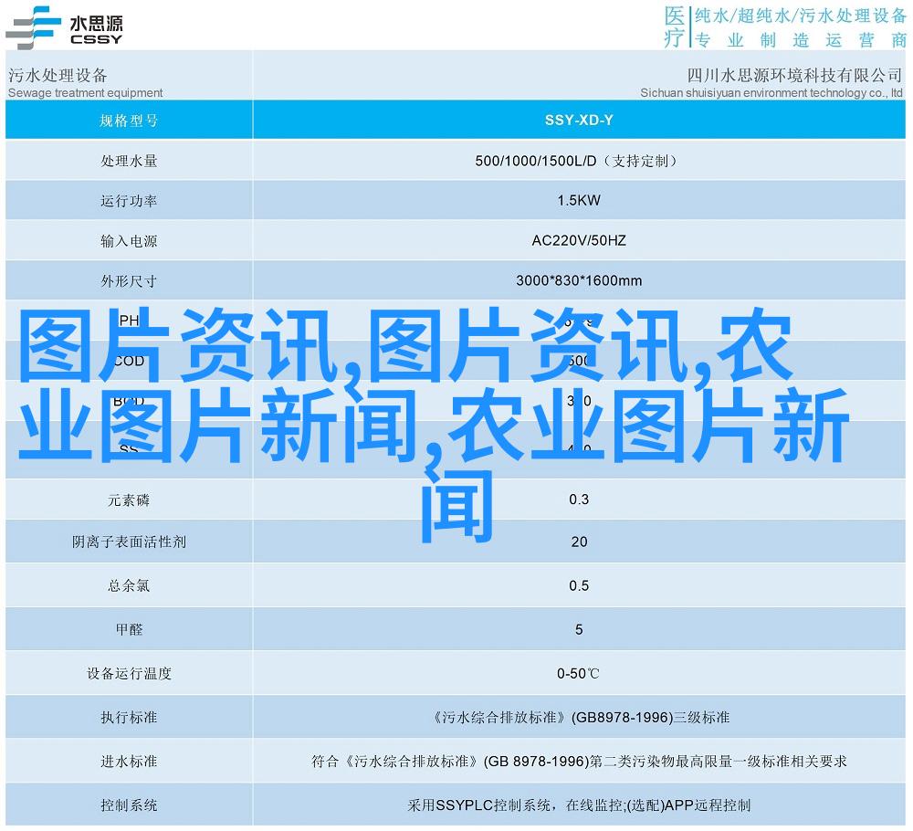Select the temperature range 0-50℃
This screenshot has height=831, width=913.
tap(578, 674)
